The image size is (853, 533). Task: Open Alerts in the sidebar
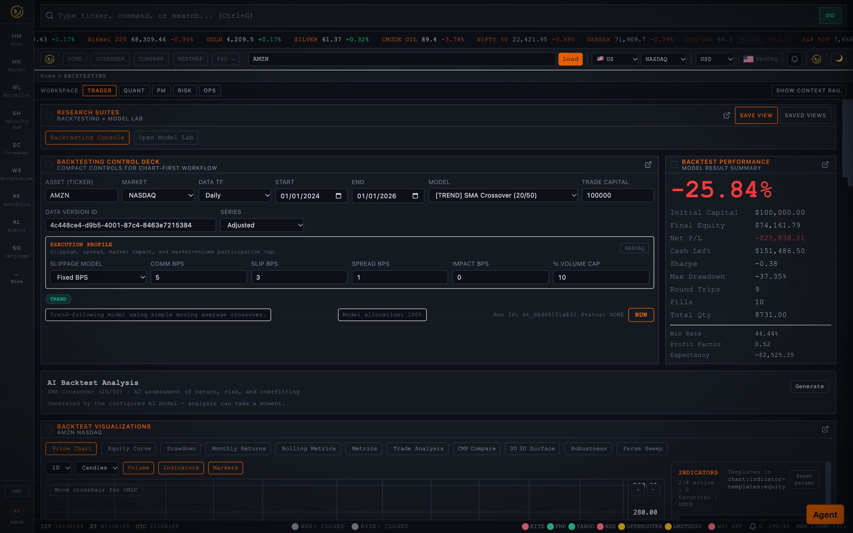[x=17, y=226]
